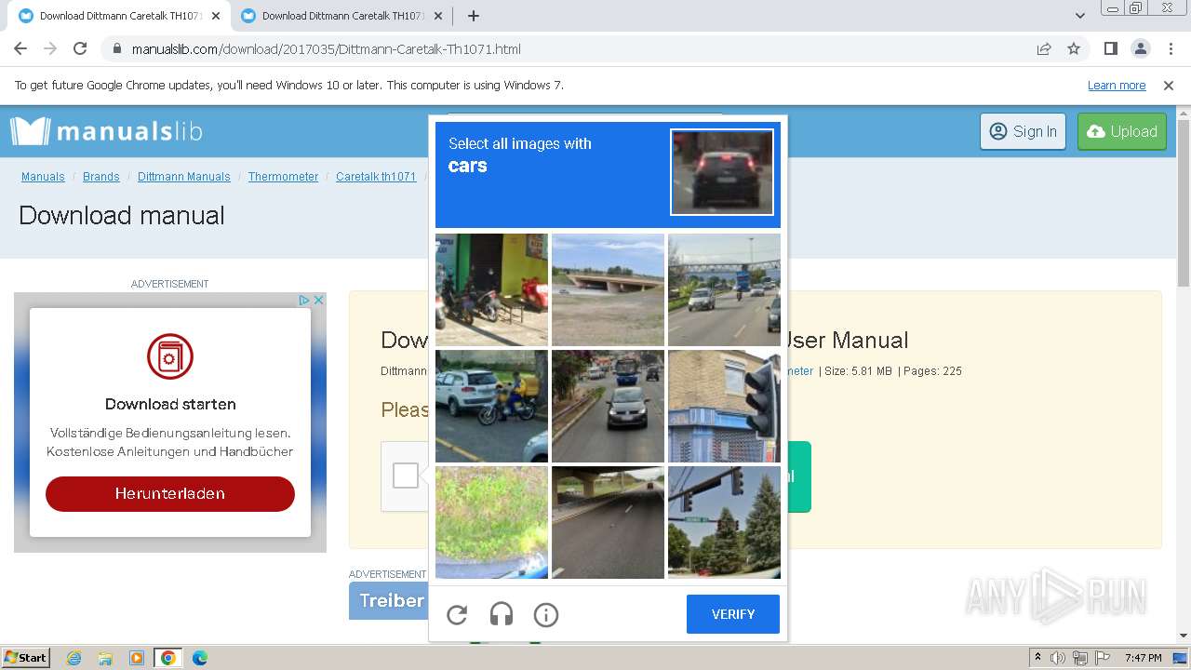Image resolution: width=1191 pixels, height=670 pixels.
Task: Open AdChoices info icon on ad
Action: (303, 300)
